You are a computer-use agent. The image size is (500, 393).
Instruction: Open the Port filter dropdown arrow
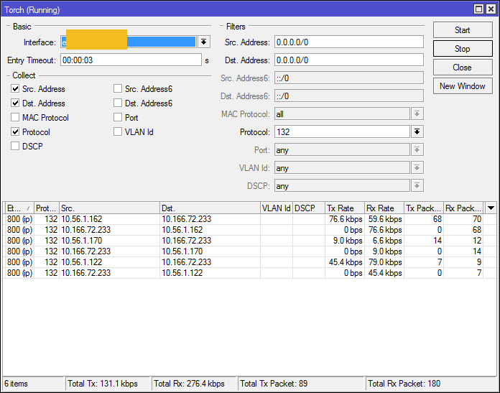tap(417, 149)
